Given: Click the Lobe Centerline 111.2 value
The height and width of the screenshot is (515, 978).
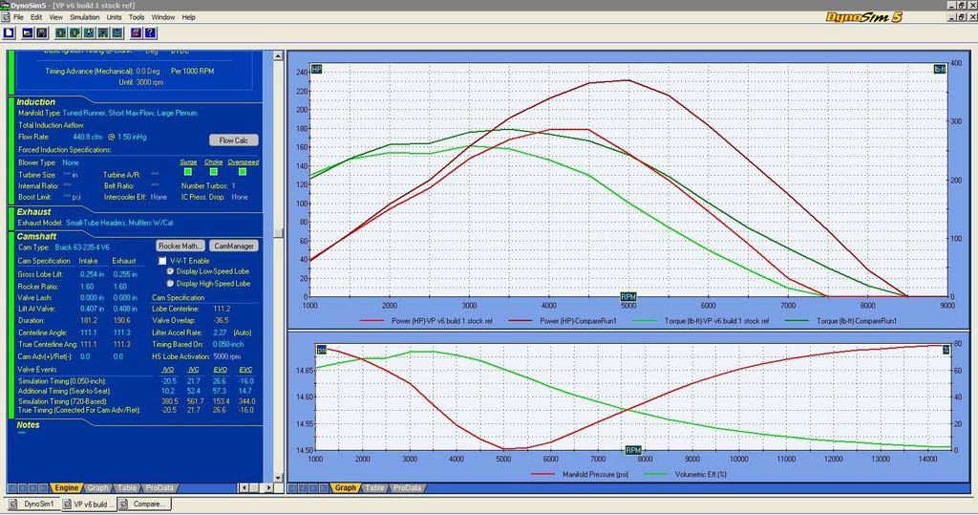Looking at the screenshot, I should [x=222, y=309].
